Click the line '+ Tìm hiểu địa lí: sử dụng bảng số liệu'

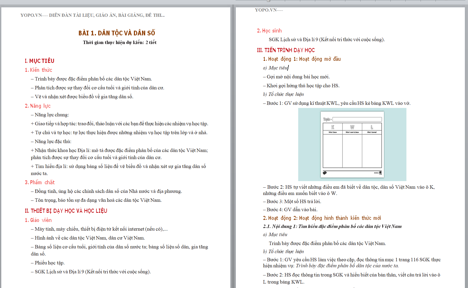click(x=118, y=170)
